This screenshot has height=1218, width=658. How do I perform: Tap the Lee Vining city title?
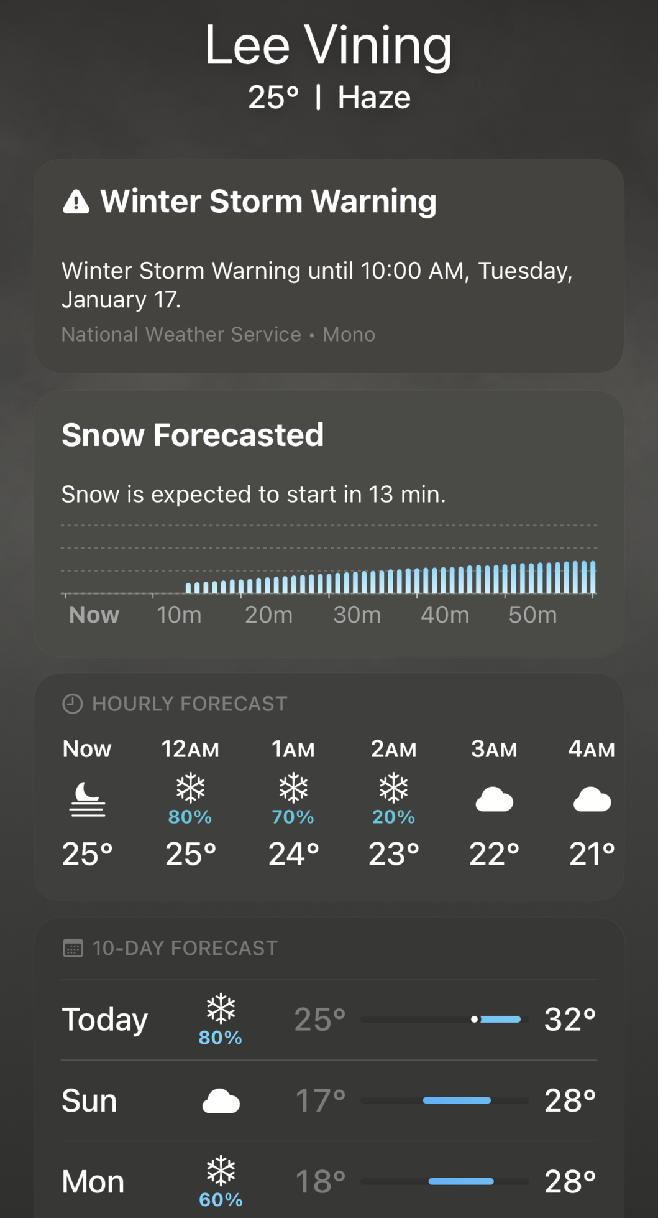tap(329, 45)
